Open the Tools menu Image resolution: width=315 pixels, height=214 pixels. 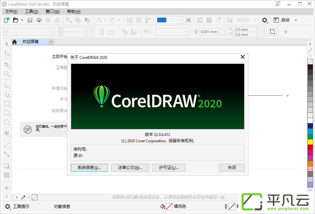[31, 11]
